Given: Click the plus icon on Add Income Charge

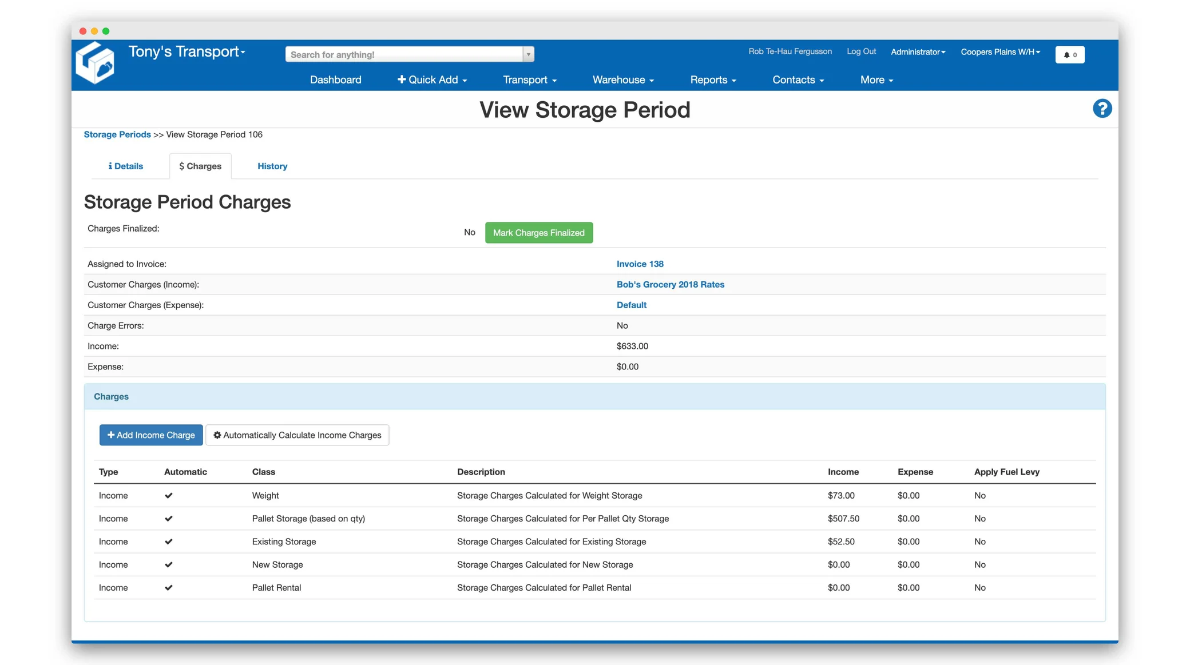Looking at the screenshot, I should coord(110,435).
